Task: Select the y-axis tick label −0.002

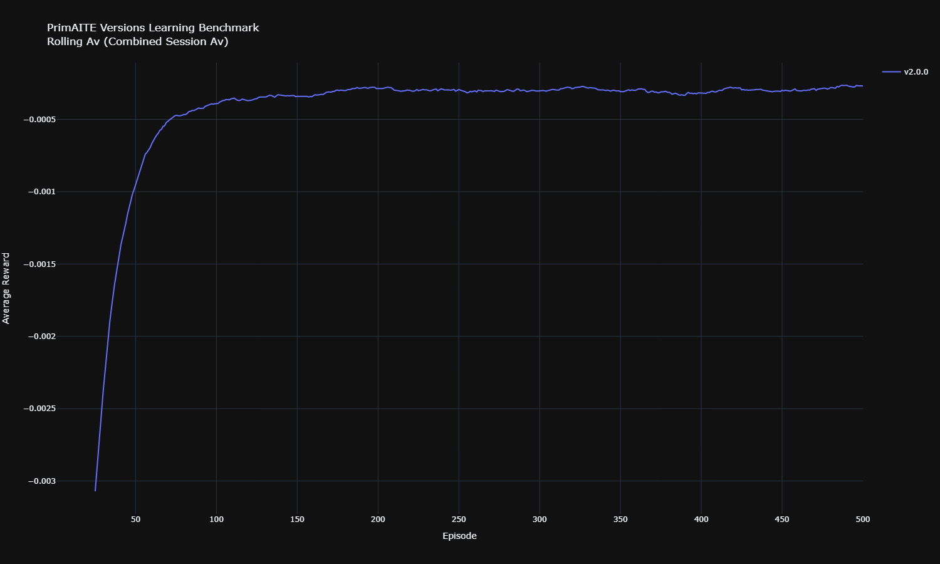Action: point(41,337)
